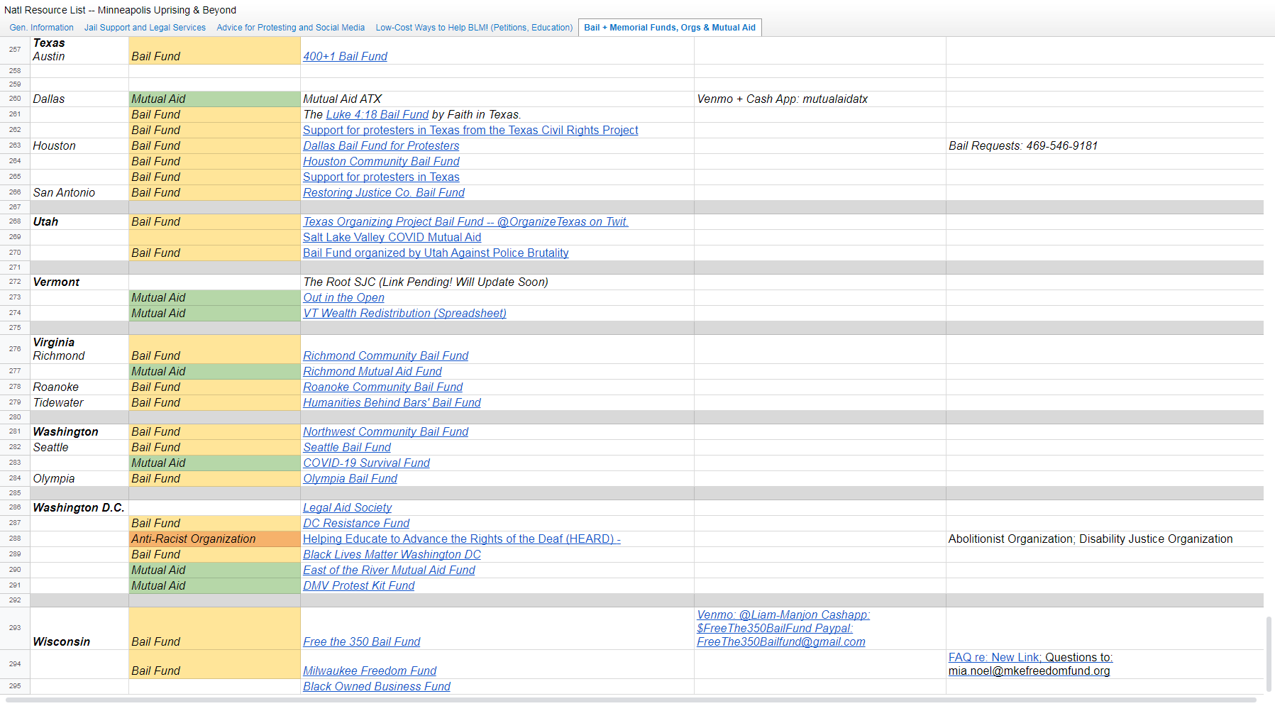Open VT Wealth Redistribution (Spreadsheet) link

point(404,314)
